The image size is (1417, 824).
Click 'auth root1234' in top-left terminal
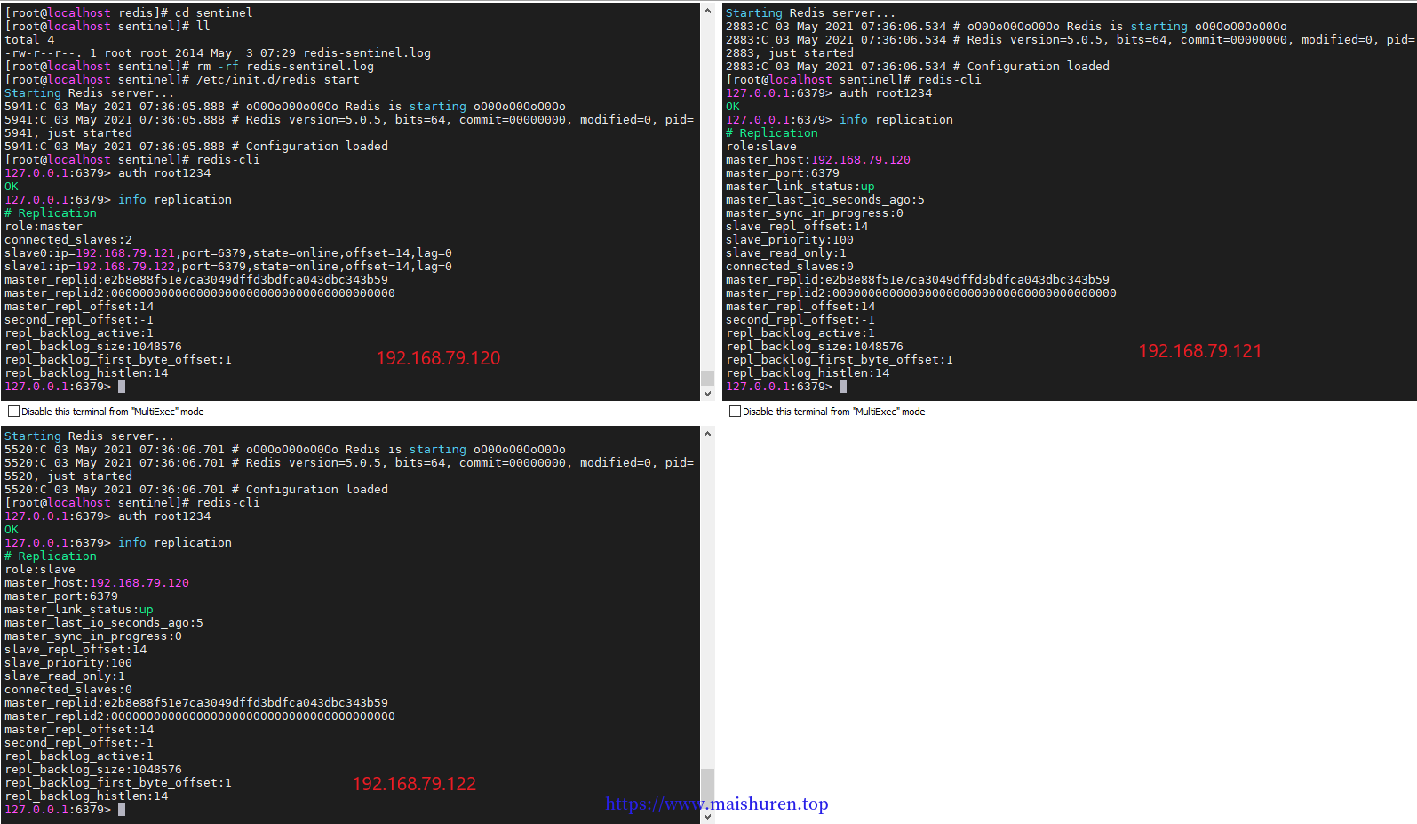click(164, 173)
